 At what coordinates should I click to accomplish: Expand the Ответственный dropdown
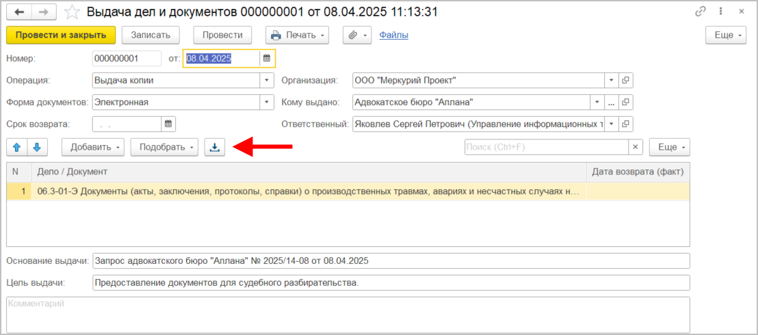click(x=611, y=124)
